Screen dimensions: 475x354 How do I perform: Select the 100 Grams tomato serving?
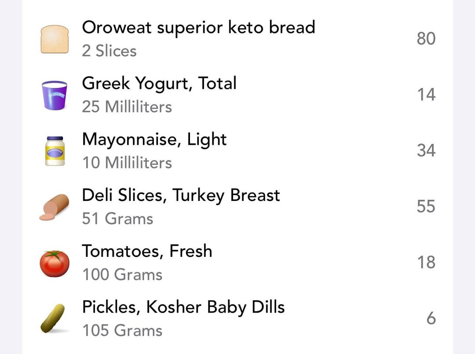coord(122,275)
